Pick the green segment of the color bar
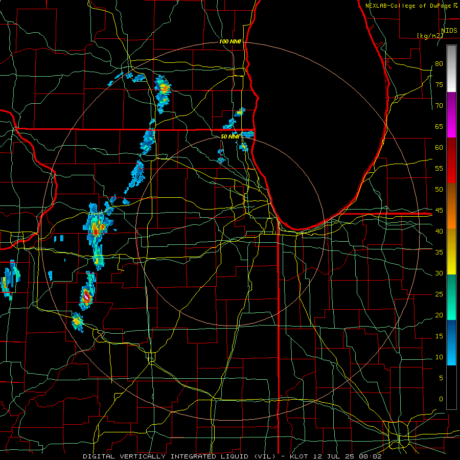This screenshot has width=460, height=460. tap(451, 297)
